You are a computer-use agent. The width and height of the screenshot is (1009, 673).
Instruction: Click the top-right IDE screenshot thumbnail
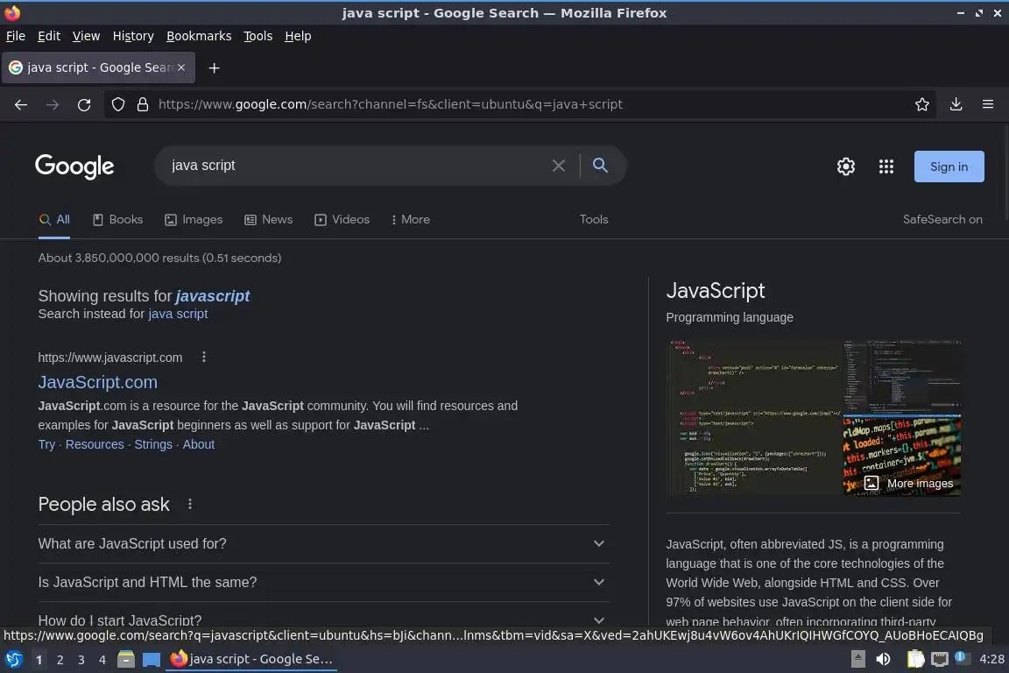point(902,377)
